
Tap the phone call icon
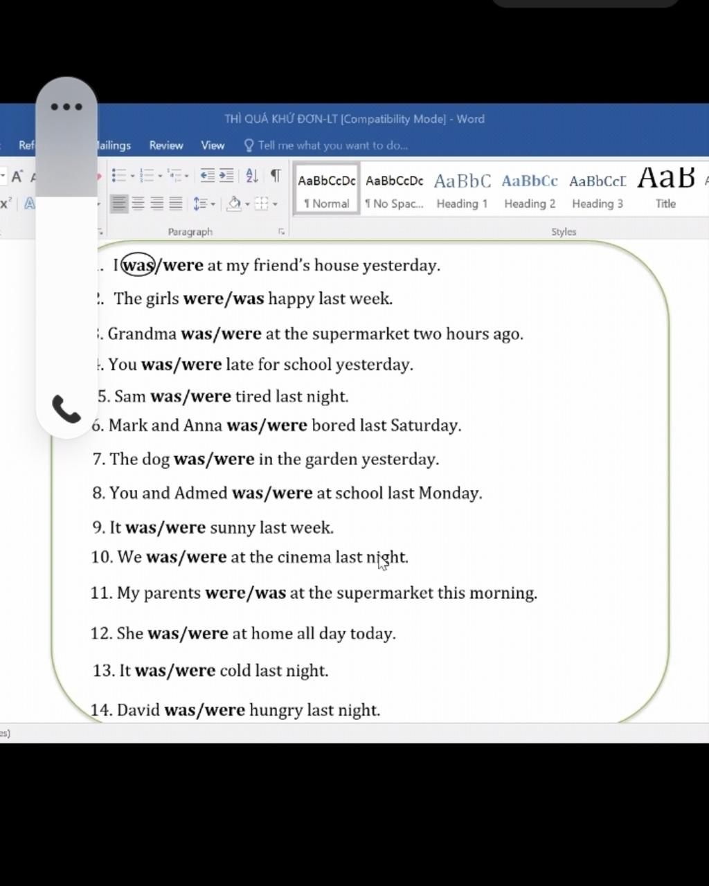(x=66, y=409)
